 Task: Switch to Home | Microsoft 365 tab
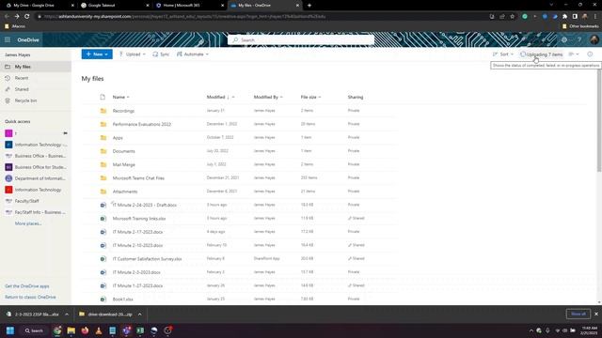[x=190, y=6]
